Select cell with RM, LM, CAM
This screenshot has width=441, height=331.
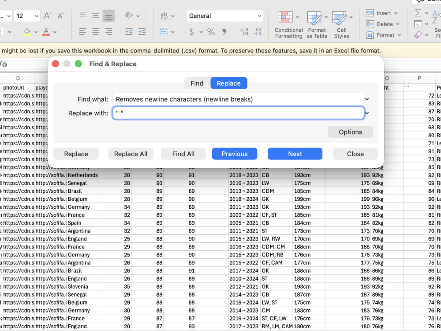[x=277, y=327]
